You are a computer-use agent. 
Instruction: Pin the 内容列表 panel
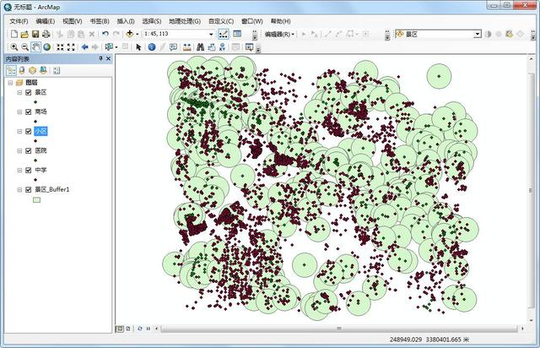[x=101, y=58]
